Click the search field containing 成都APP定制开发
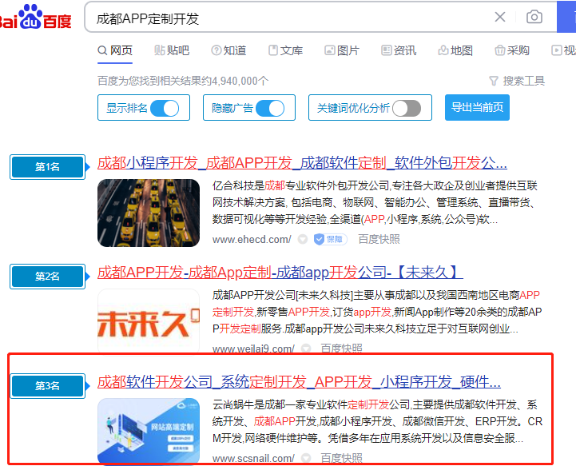 point(288,18)
